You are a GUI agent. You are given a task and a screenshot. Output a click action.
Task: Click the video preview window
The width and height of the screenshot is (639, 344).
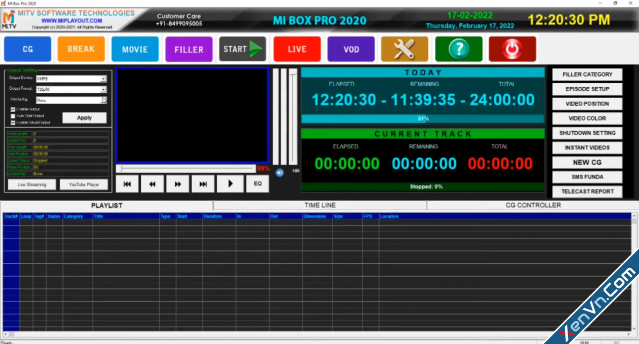tap(192, 115)
